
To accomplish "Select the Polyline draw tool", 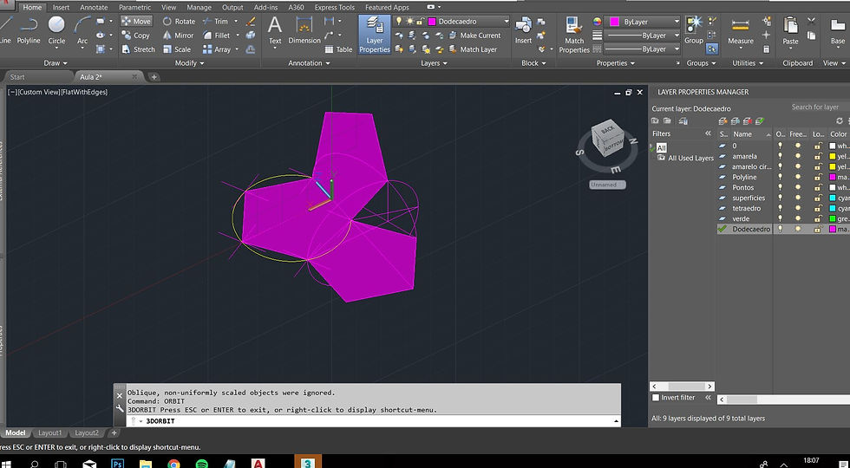I will (x=28, y=30).
